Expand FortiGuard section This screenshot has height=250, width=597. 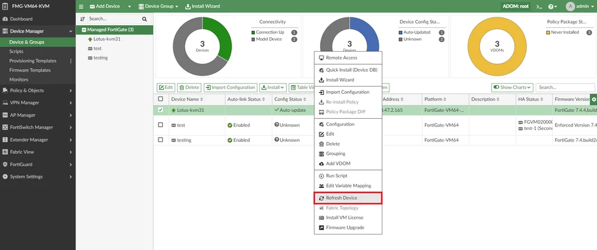[x=38, y=164]
